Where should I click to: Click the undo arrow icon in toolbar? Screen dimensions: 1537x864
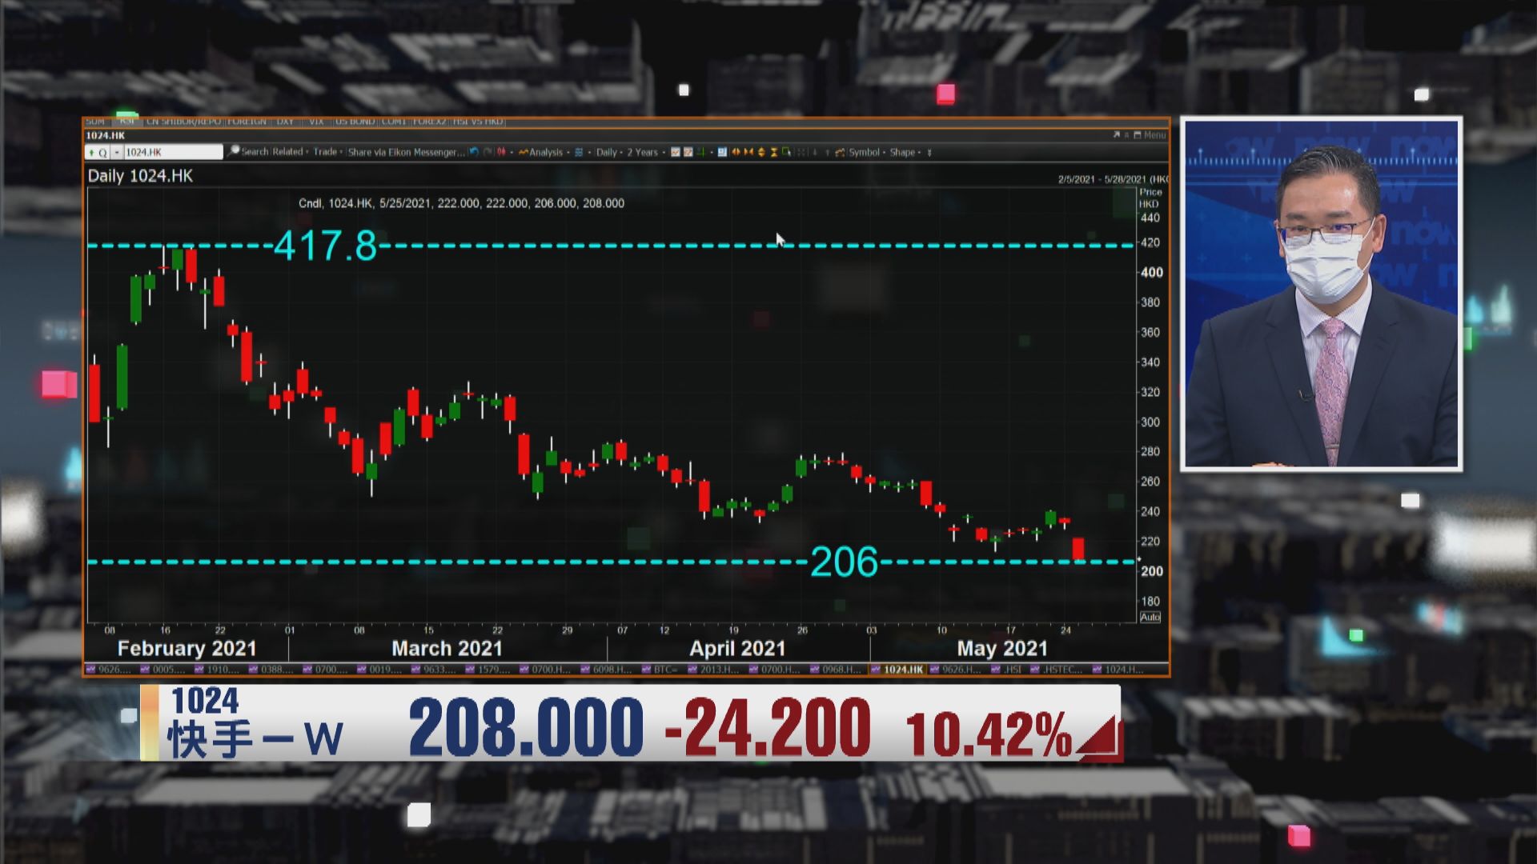pyautogui.click(x=474, y=152)
